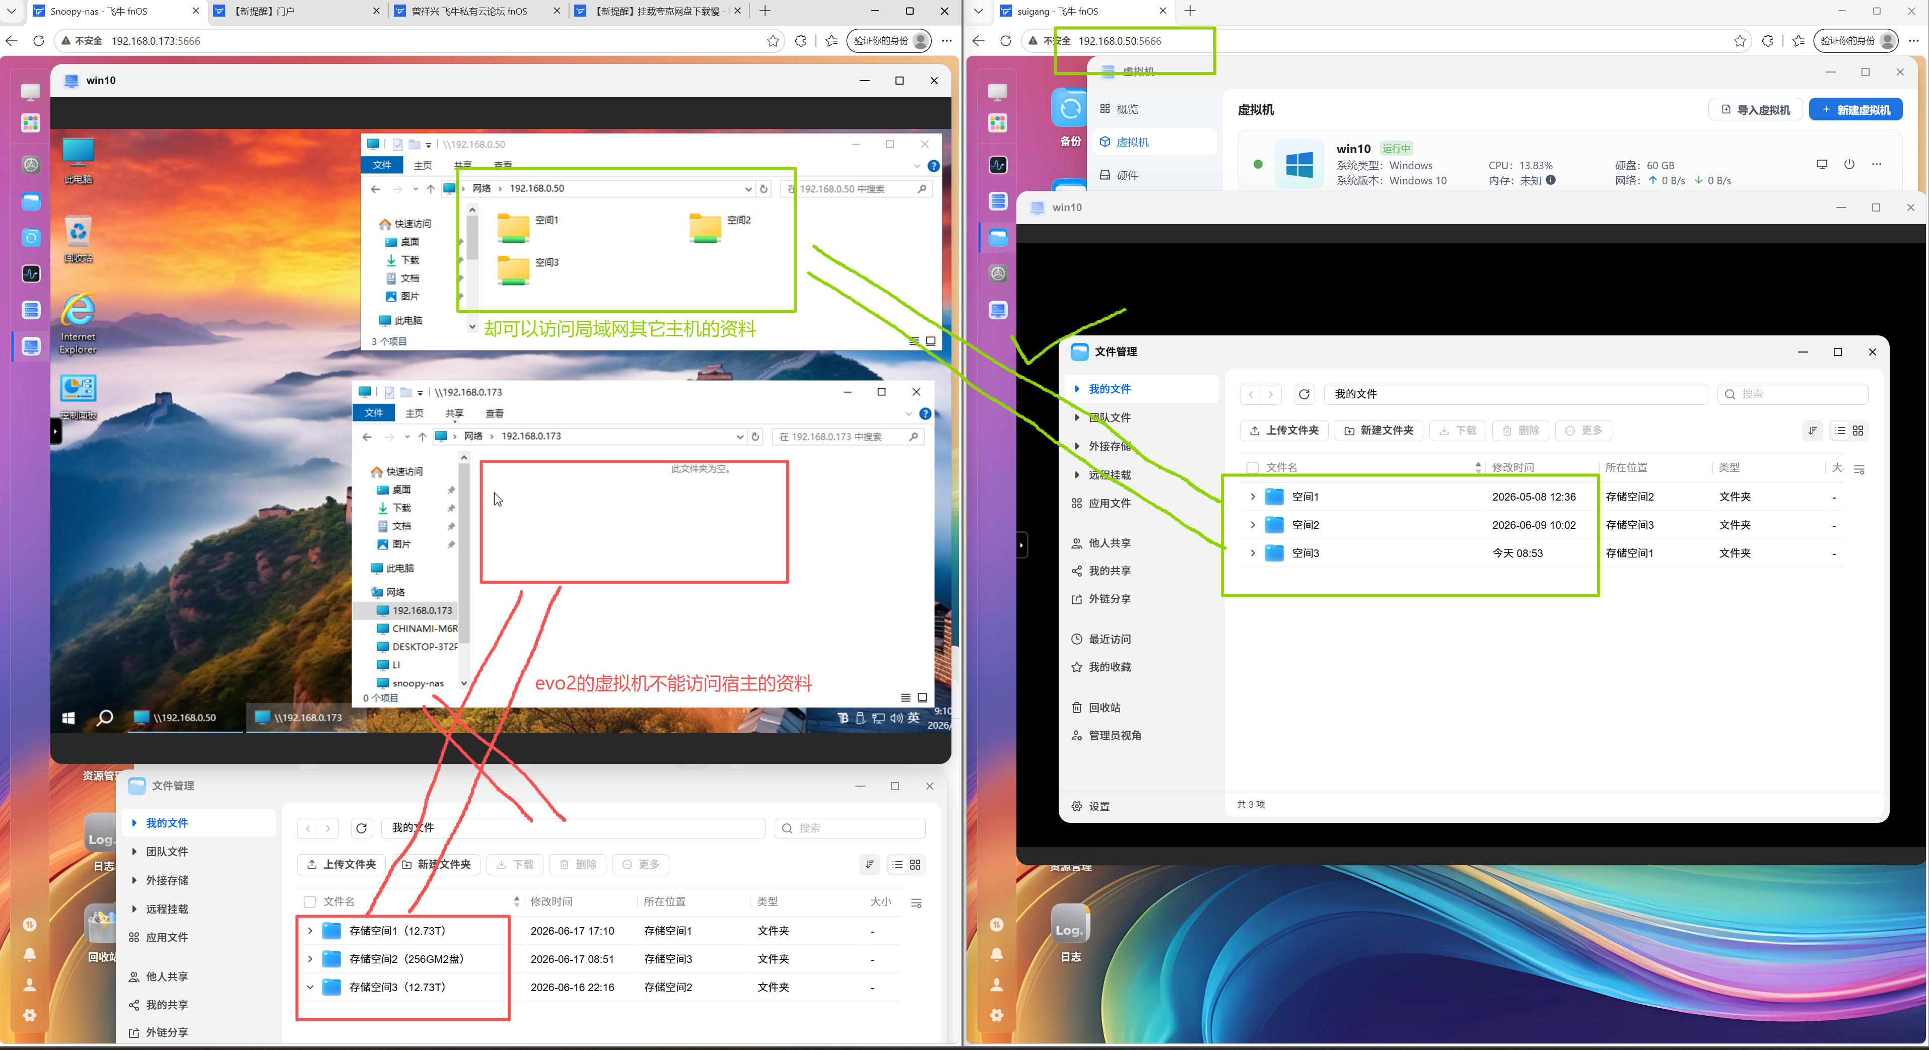Screen dimensions: 1929x1050
Task: Click 新建虚拟机 button
Action: (1855, 109)
